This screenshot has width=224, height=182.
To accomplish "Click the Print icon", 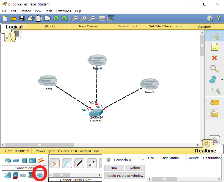I will coord(31,18).
